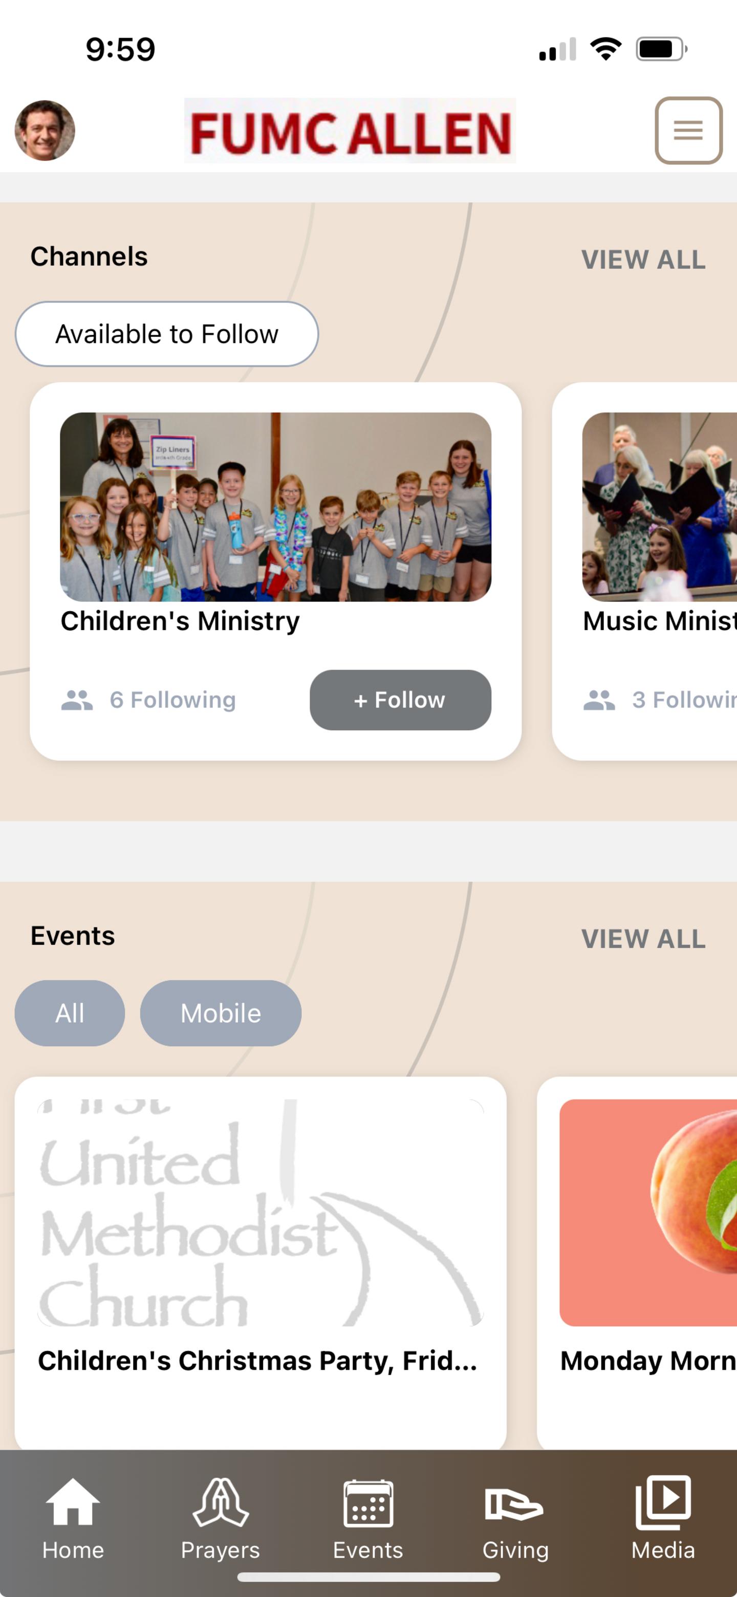Screen dimensions: 737x1597
Task: Tap the user profile avatar
Action: point(45,130)
